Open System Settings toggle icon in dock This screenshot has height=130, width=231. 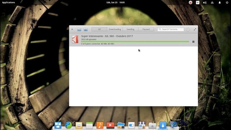click(x=131, y=125)
